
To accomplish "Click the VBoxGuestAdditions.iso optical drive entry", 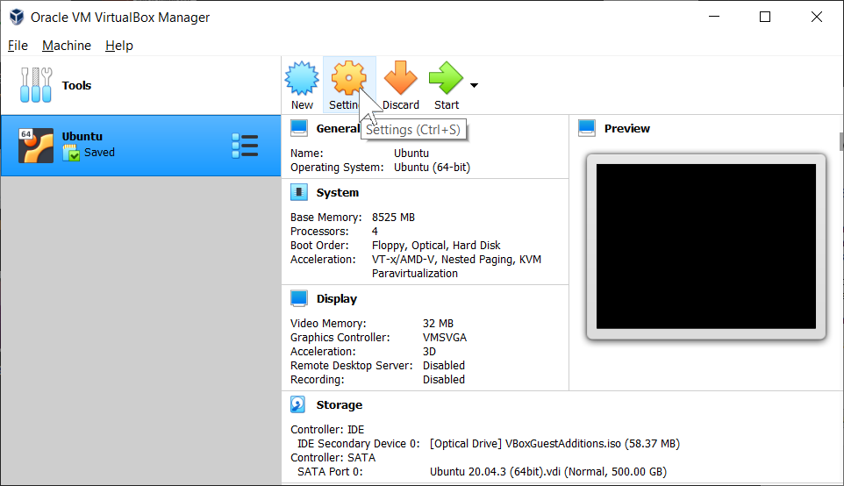I will point(555,444).
